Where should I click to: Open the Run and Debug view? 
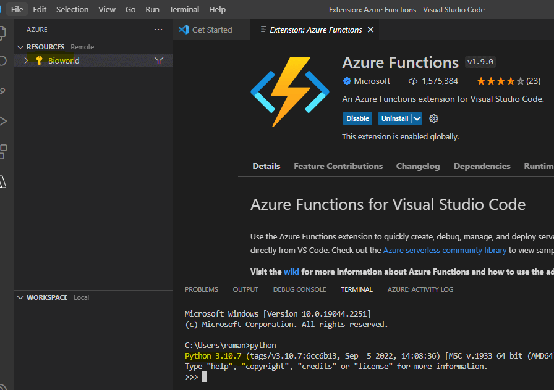[5, 121]
